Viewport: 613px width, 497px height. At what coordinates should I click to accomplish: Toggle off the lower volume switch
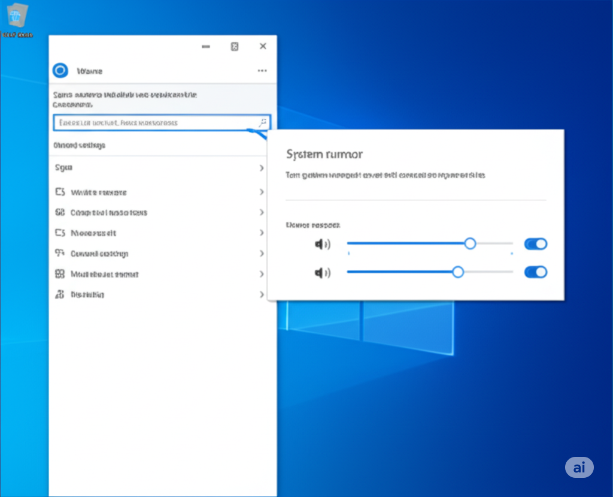click(x=536, y=272)
